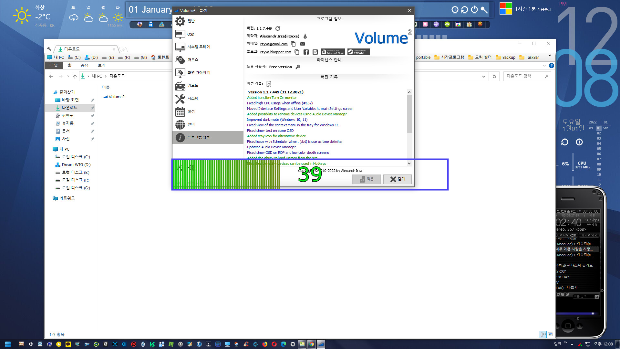This screenshot has height=349, width=620.
Task: Open the 공유 ribbon tab in Explorer
Action: click(x=84, y=66)
